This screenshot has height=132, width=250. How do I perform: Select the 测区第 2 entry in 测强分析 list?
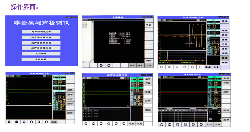90,114
